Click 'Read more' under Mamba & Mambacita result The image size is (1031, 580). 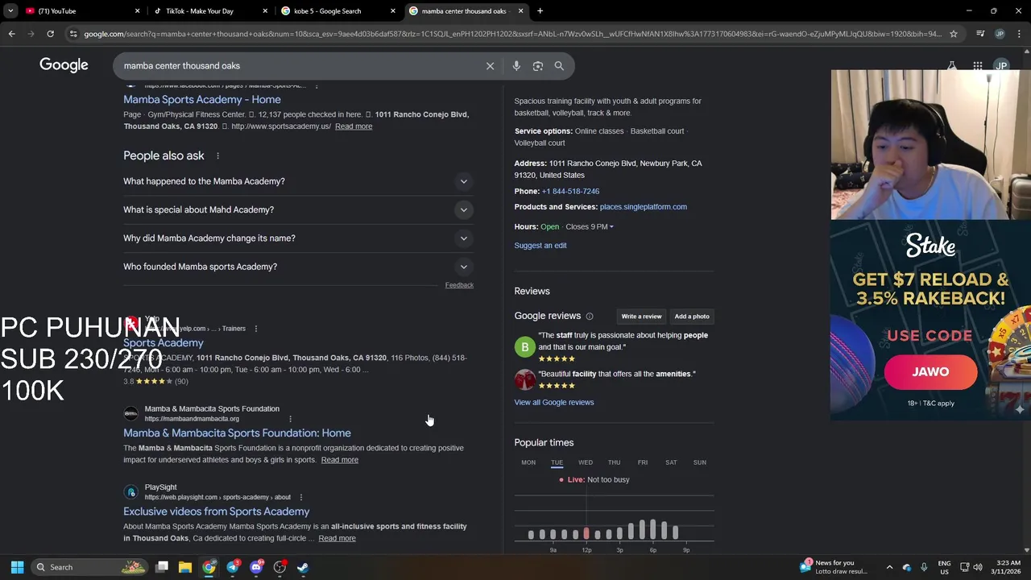(x=340, y=460)
